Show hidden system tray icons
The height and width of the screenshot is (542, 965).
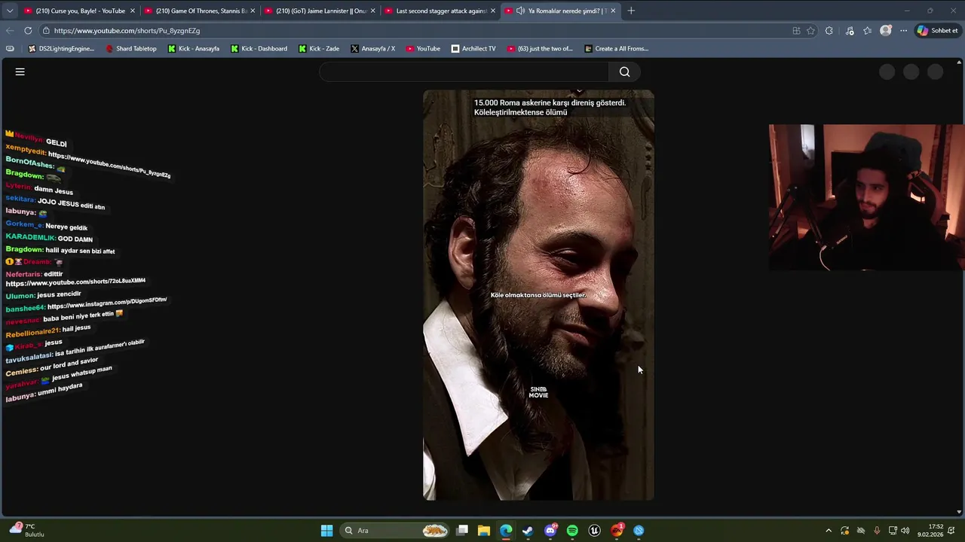(x=829, y=531)
